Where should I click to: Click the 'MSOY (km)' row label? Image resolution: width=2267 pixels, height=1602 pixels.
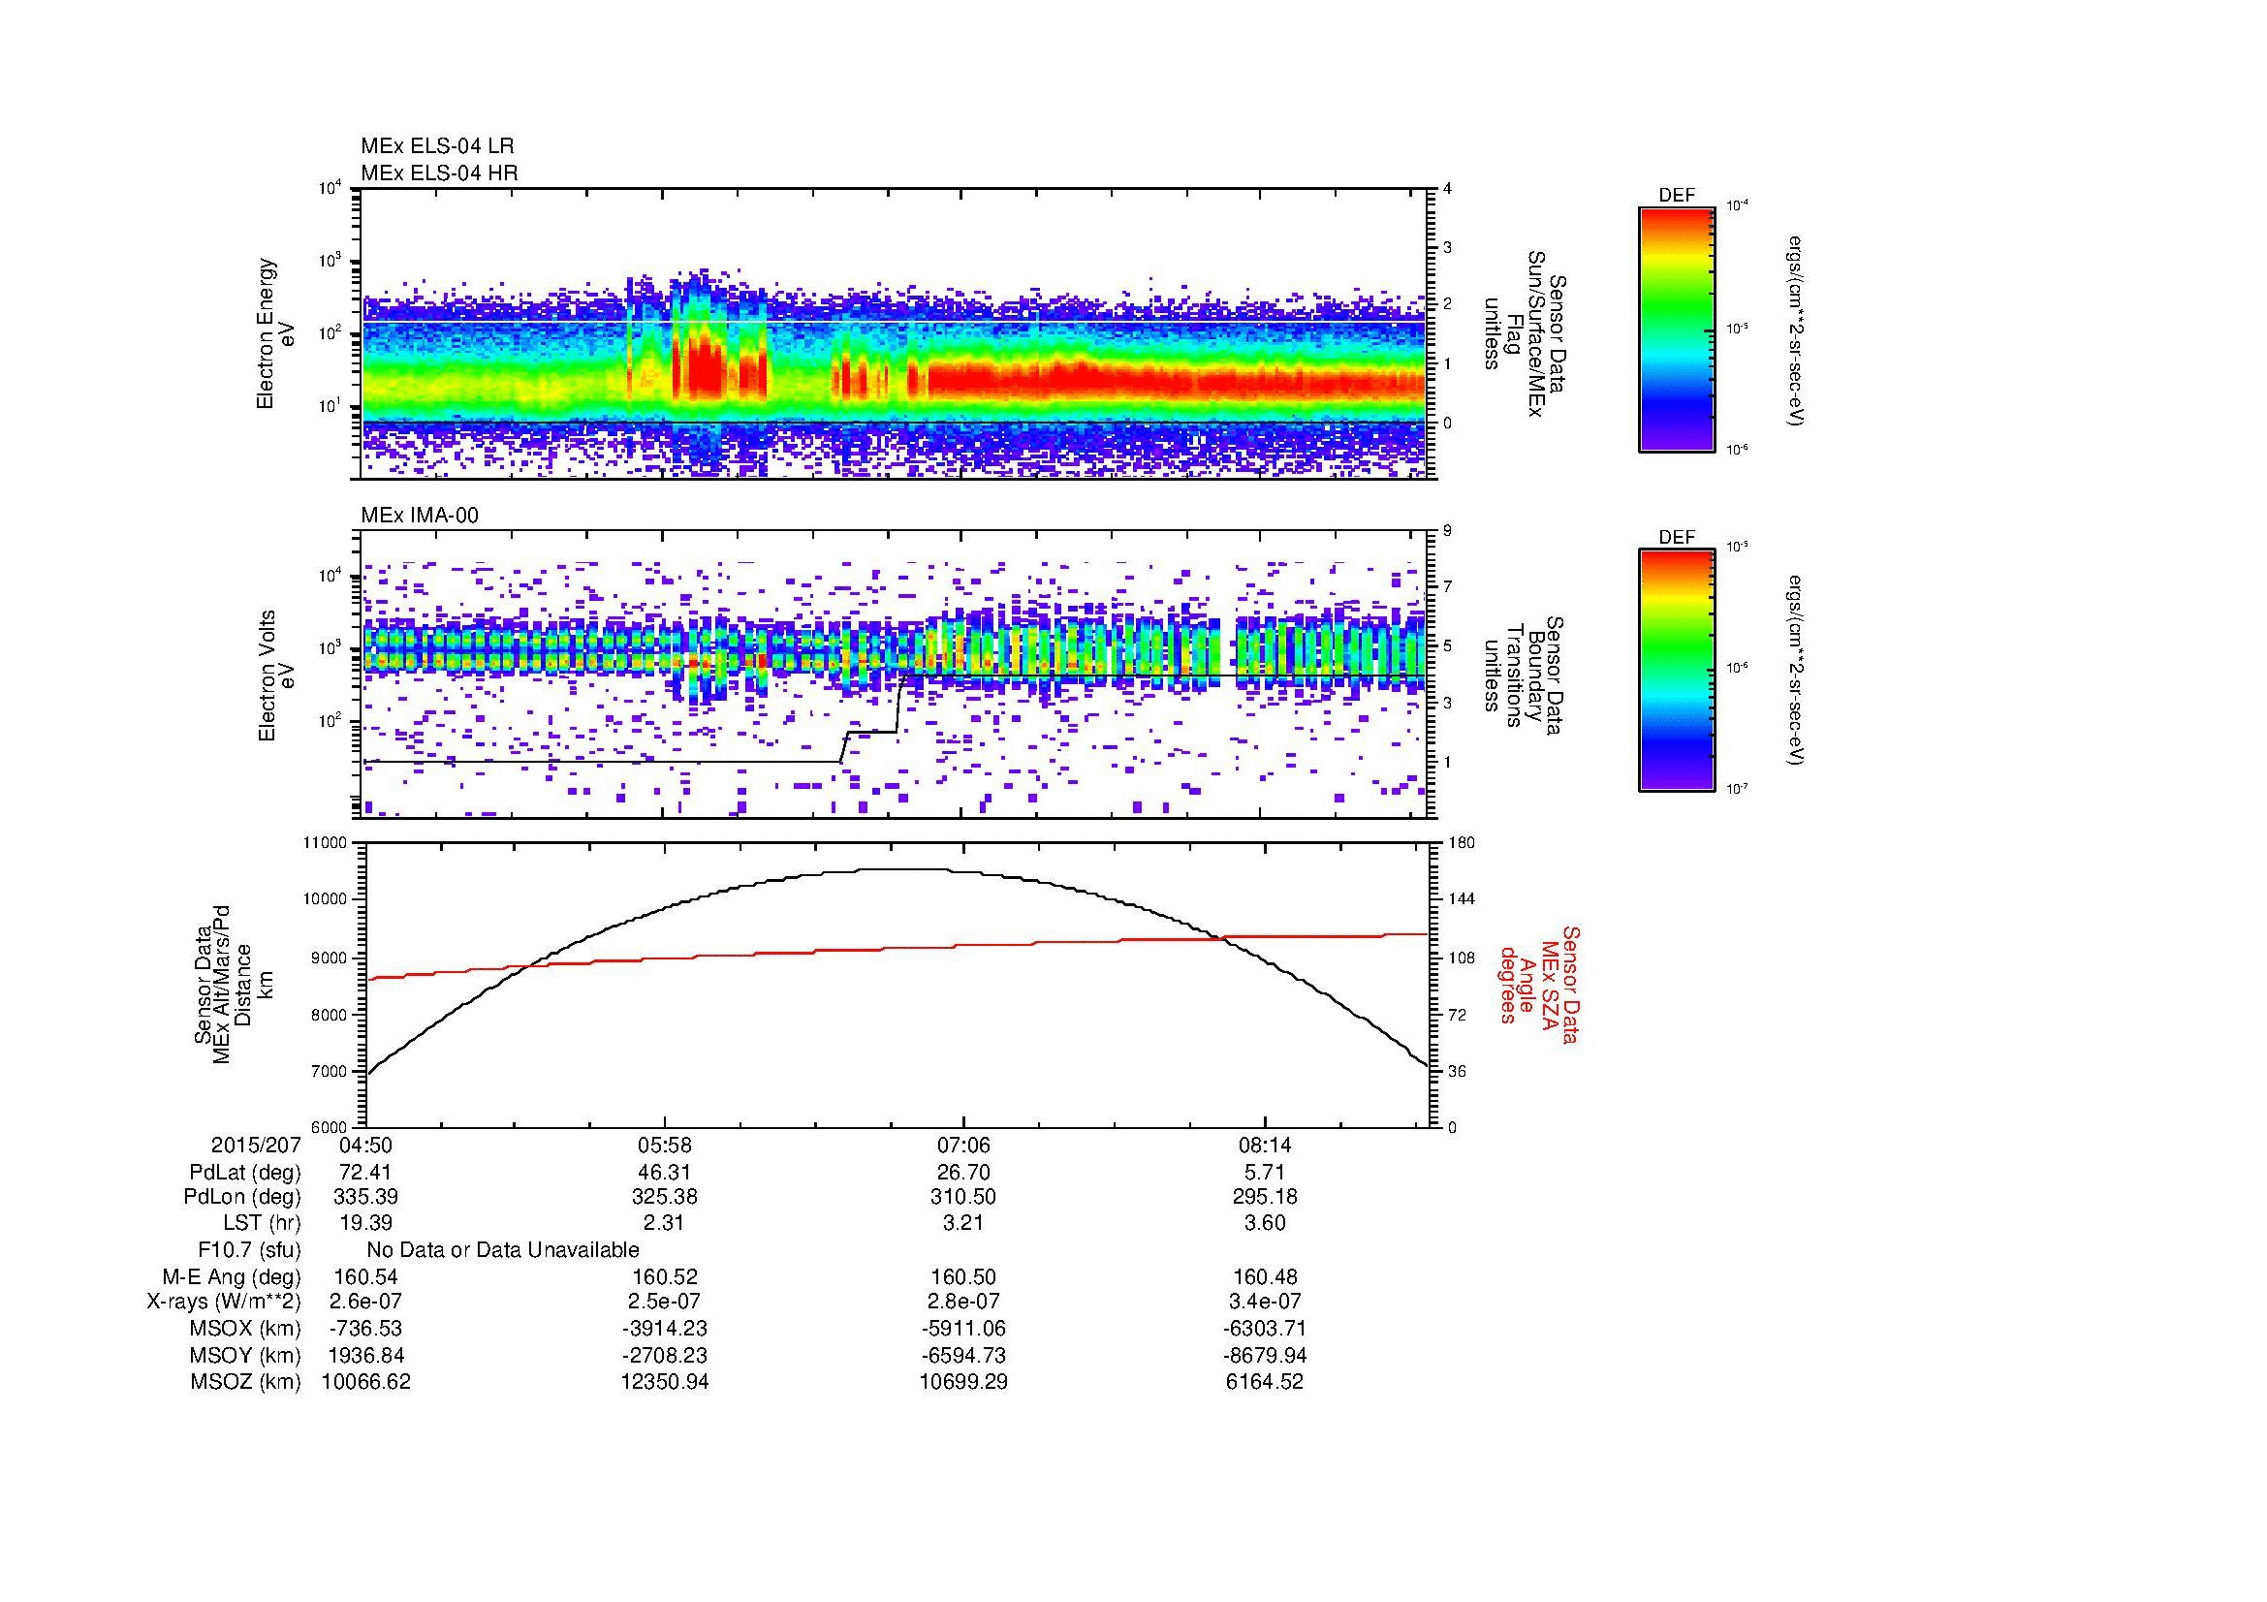[x=245, y=1355]
